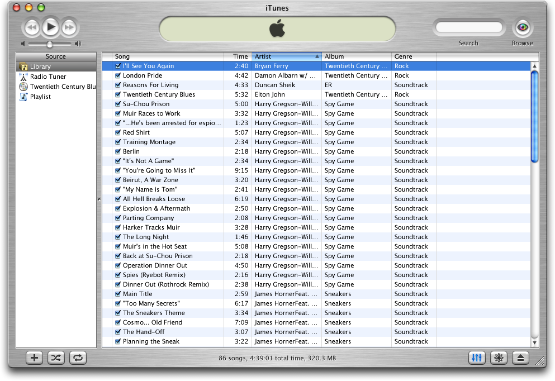Add a new playlist with plus button
This screenshot has height=381, width=555.
tap(35, 358)
